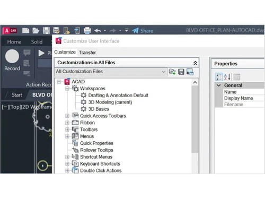Viewport: 265px width, 199px height.
Task: Select the ACAD root node
Action: [x=78, y=82]
